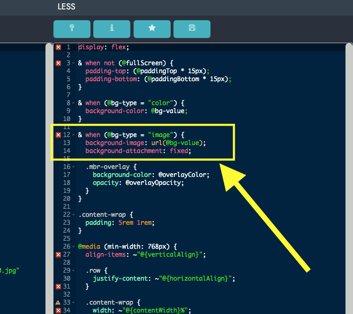This screenshot has width=353, height=314.
Task: Collapse the fold arrow on line 3
Action: 74,63
